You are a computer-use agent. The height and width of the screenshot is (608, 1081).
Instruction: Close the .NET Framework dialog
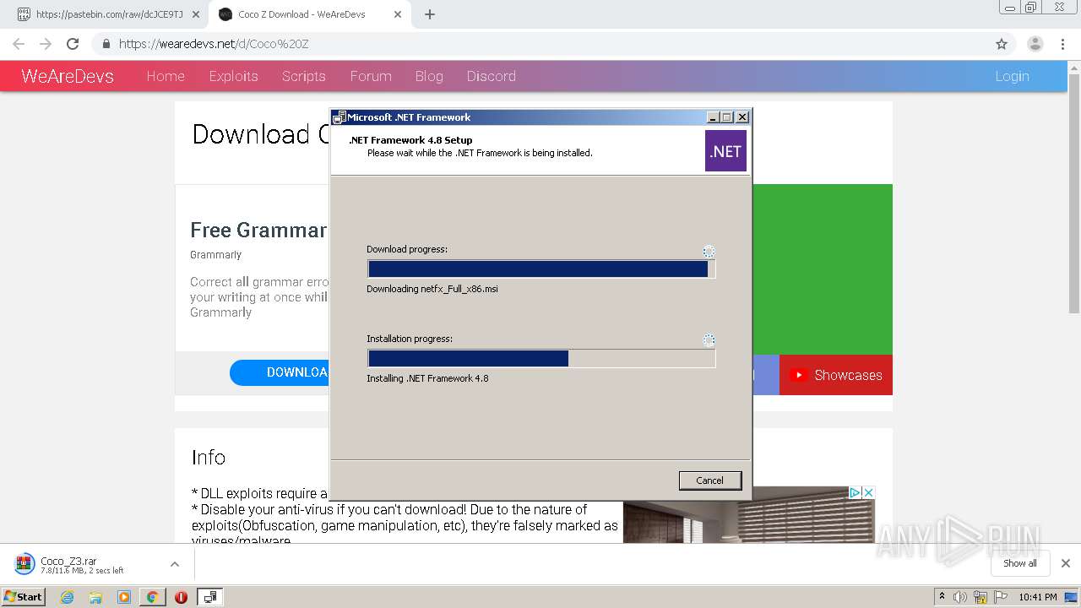click(742, 117)
